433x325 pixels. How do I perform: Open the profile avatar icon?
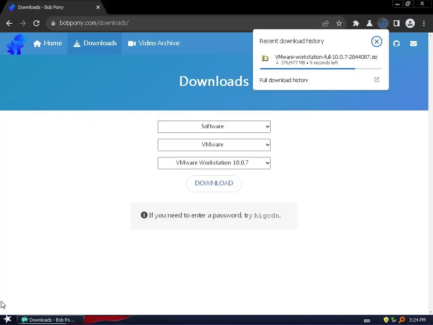[x=410, y=23]
